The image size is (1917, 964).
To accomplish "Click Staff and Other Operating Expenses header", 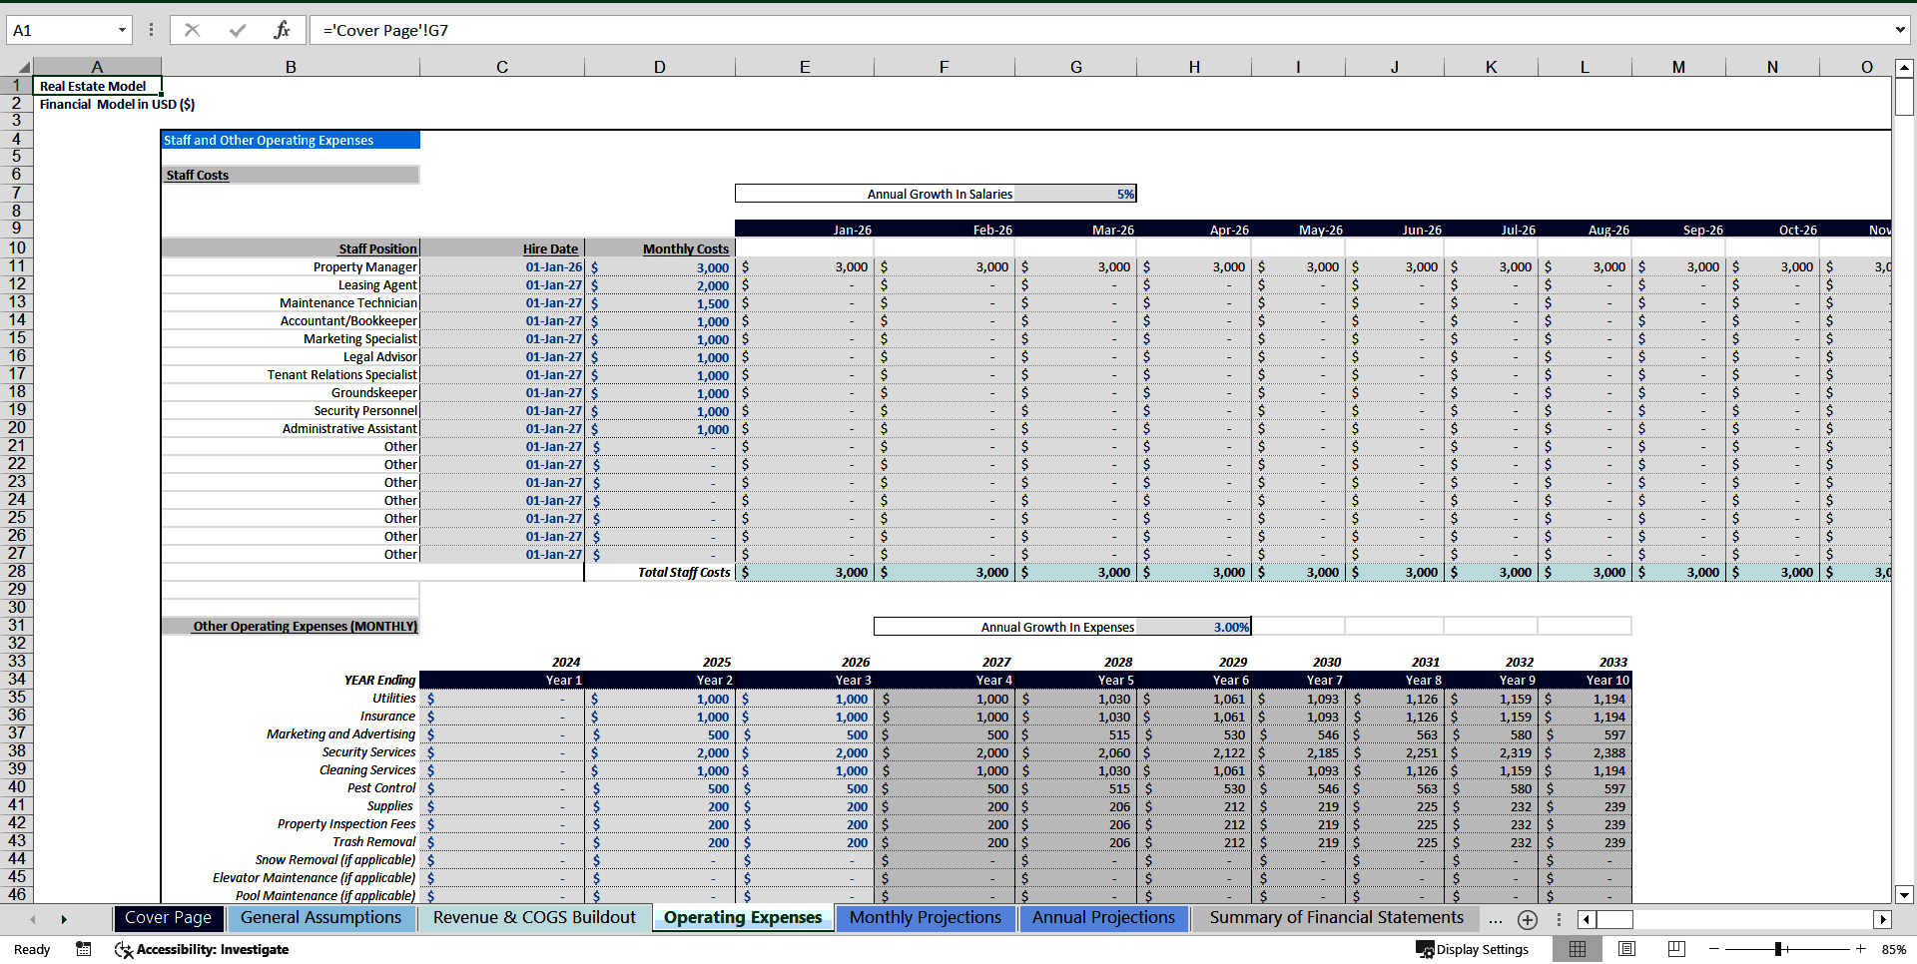I will 291,140.
